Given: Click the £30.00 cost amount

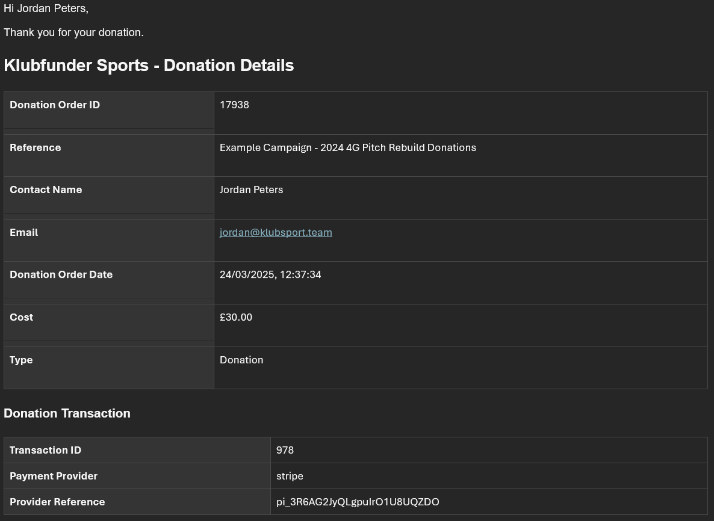Looking at the screenshot, I should (x=236, y=318).
